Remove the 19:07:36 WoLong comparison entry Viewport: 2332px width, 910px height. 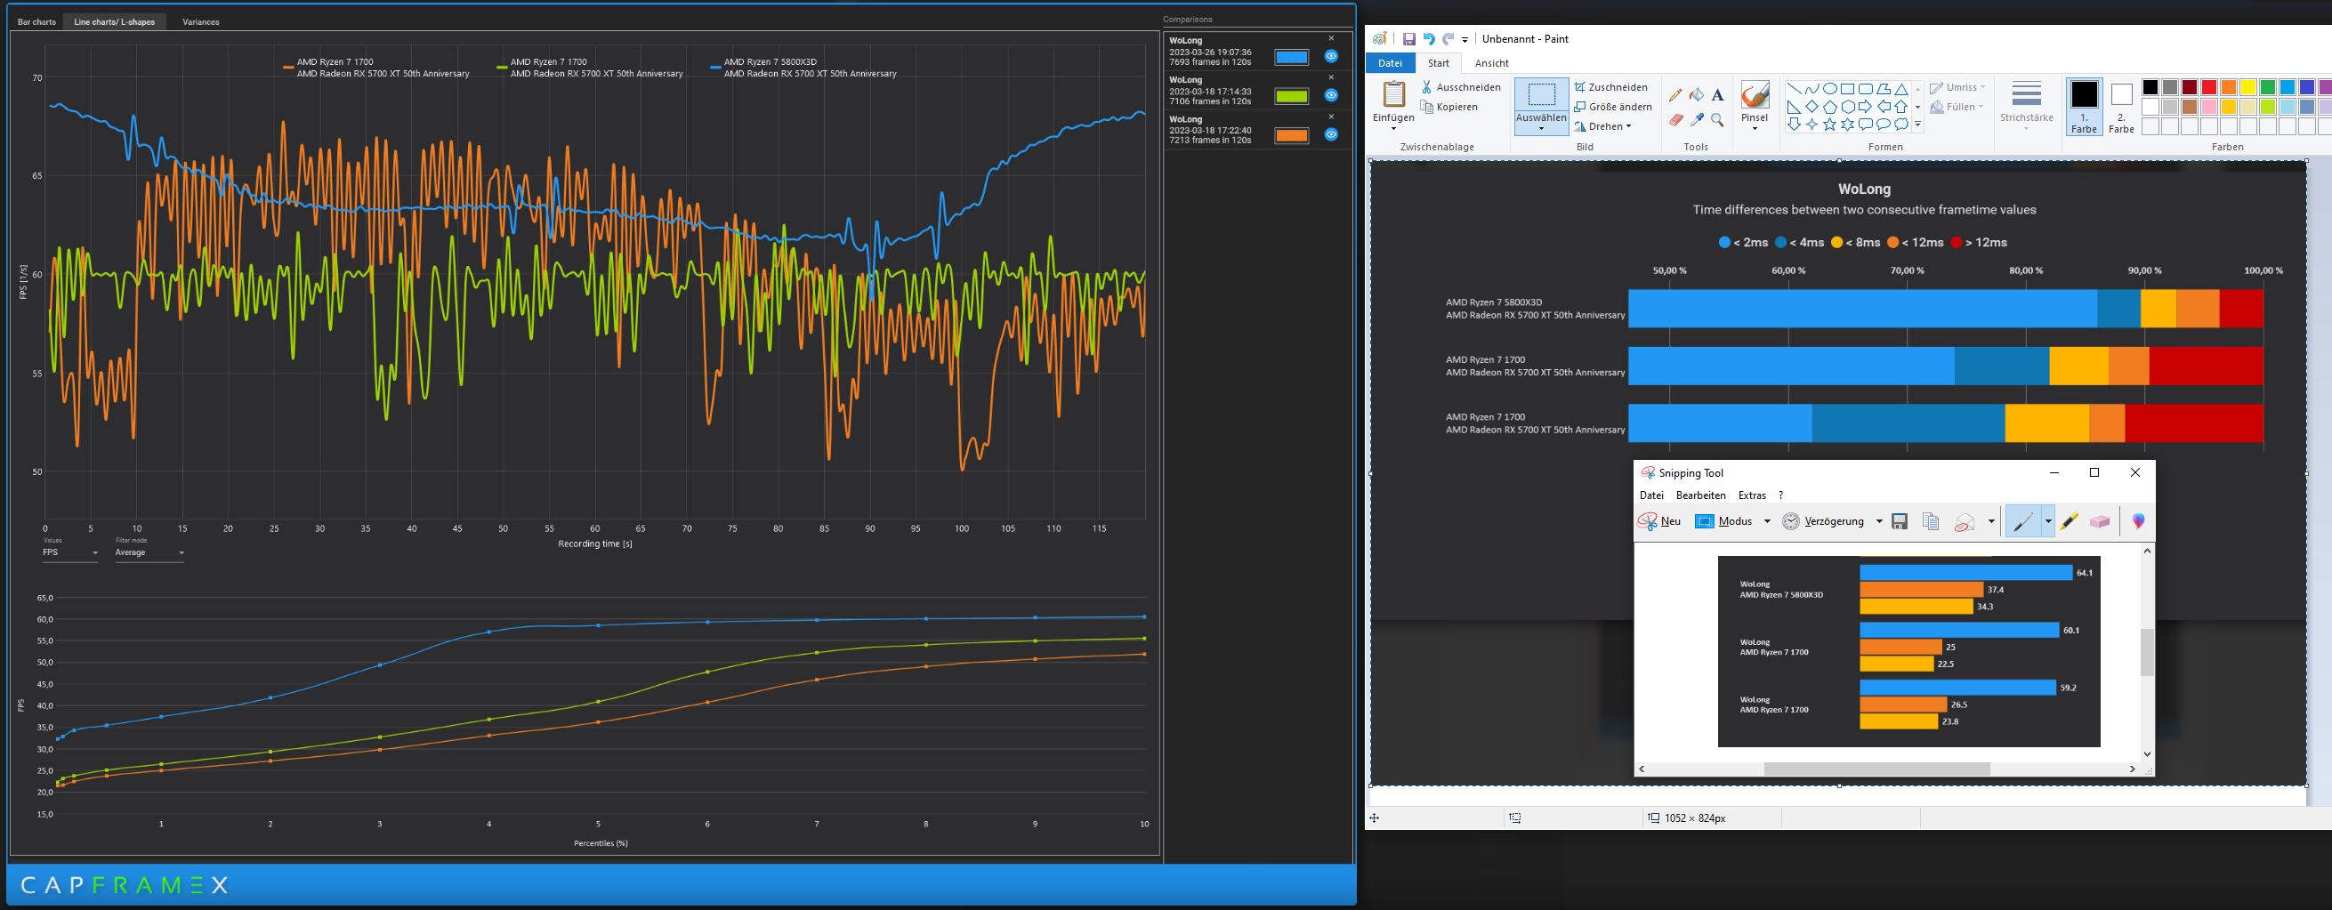1331,38
